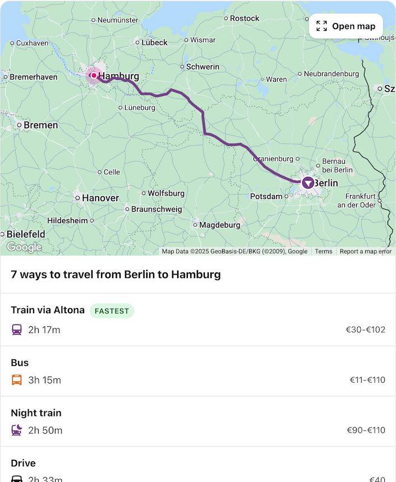Click the €11-€110 bus price
Image resolution: width=396 pixels, height=482 pixels.
pos(367,380)
